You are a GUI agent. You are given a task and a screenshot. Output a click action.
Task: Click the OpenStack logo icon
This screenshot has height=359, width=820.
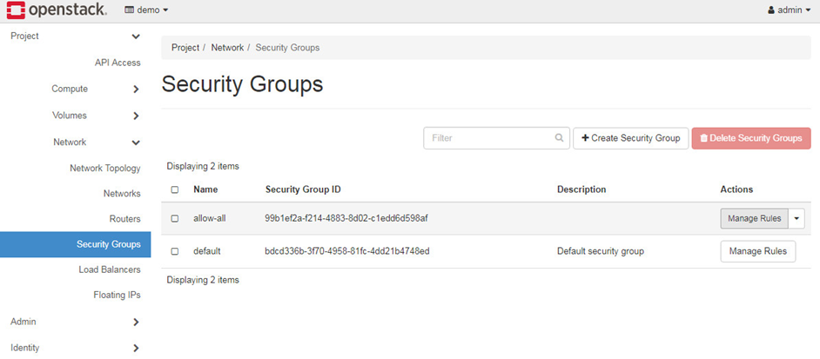click(14, 10)
